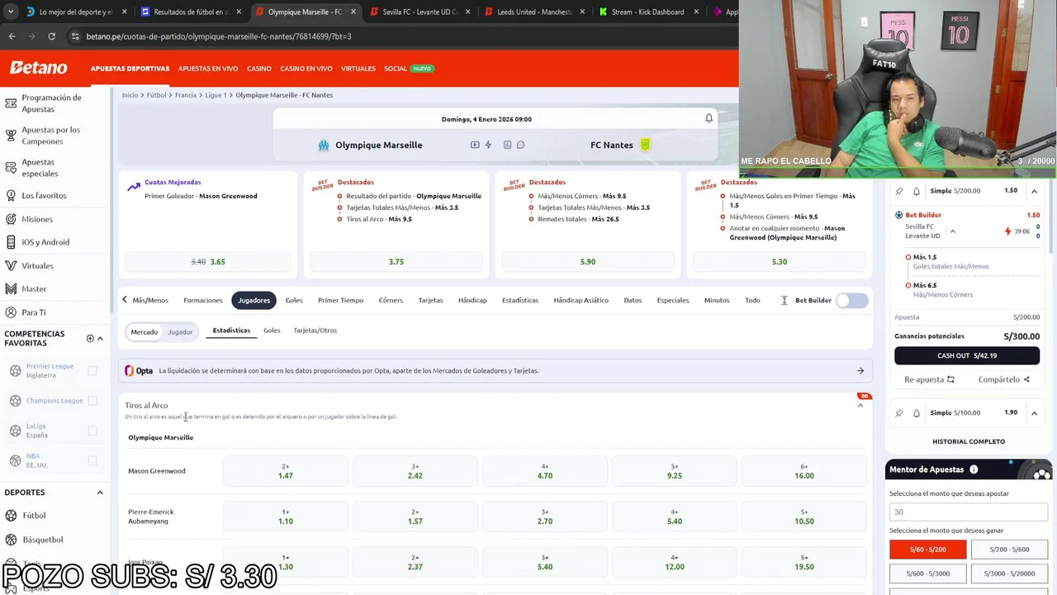The width and height of the screenshot is (1057, 595).
Task: Select boosted odds 3.65 Mason Greenwood
Action: (208, 262)
